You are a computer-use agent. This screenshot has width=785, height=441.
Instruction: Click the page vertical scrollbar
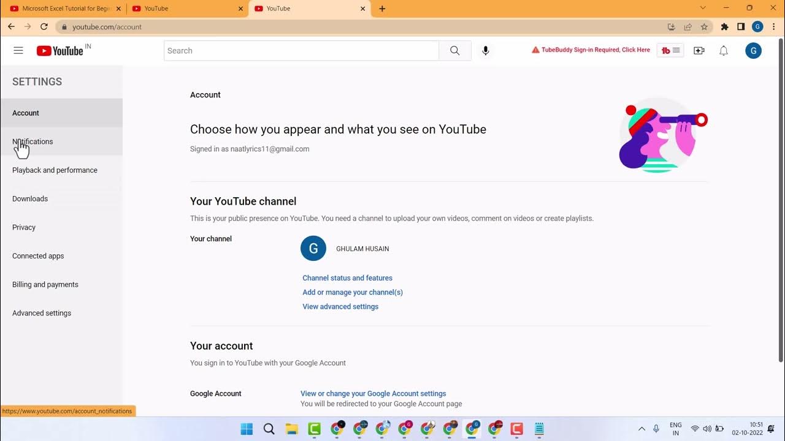(781, 199)
